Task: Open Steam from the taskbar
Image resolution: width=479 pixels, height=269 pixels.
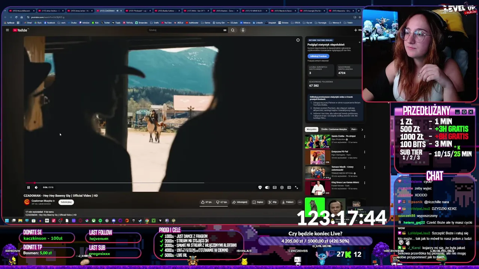Action: 140,221
